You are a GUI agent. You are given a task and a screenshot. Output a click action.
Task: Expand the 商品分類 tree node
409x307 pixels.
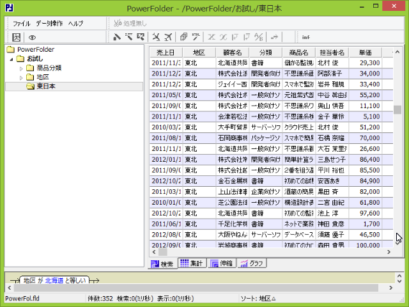[x=21, y=68]
